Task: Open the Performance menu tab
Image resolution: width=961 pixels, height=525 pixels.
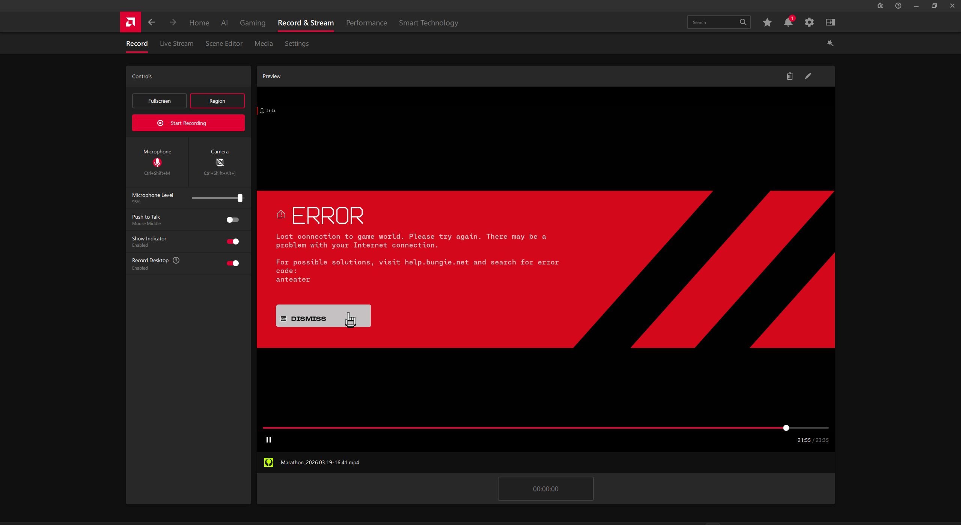Action: tap(366, 23)
